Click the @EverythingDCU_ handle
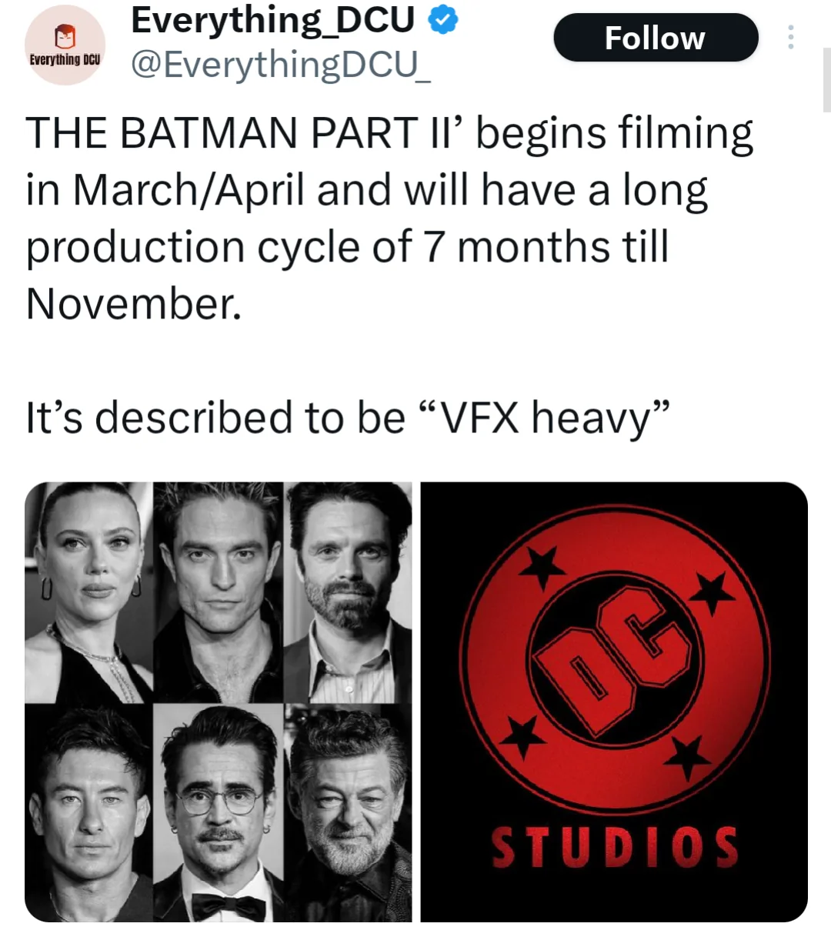This screenshot has width=831, height=940. [x=281, y=65]
